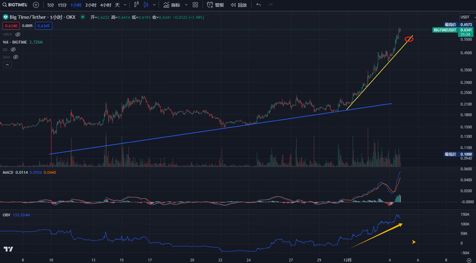Select the MACD indicator legend
The width and height of the screenshot is (476, 263).
pyautogui.click(x=8, y=172)
